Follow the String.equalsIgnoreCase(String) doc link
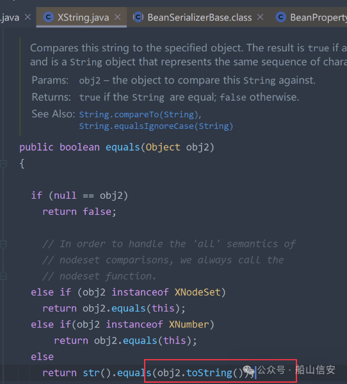The width and height of the screenshot is (347, 384). click(156, 126)
